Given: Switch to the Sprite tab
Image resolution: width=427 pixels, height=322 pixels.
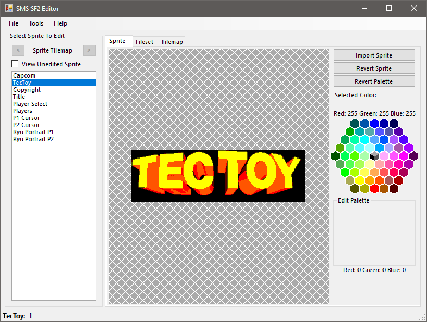Looking at the screenshot, I should click(x=117, y=41).
